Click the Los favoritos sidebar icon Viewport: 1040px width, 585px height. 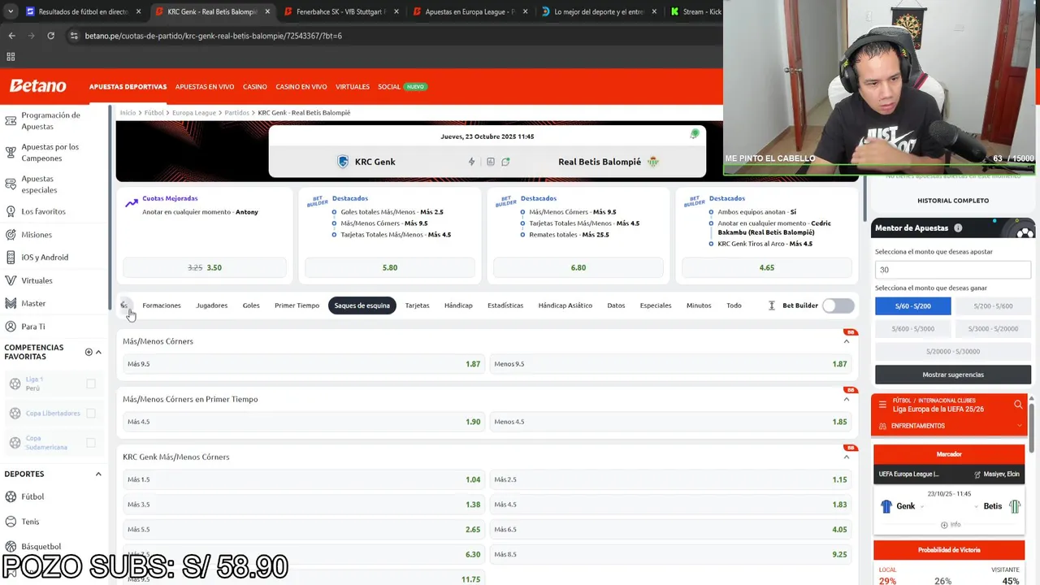(x=11, y=211)
